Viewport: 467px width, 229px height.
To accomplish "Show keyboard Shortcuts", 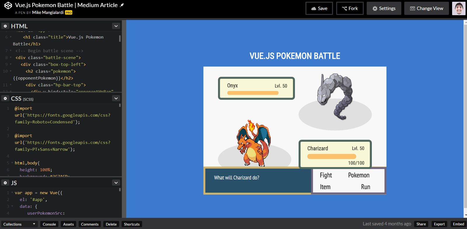I will (132, 224).
